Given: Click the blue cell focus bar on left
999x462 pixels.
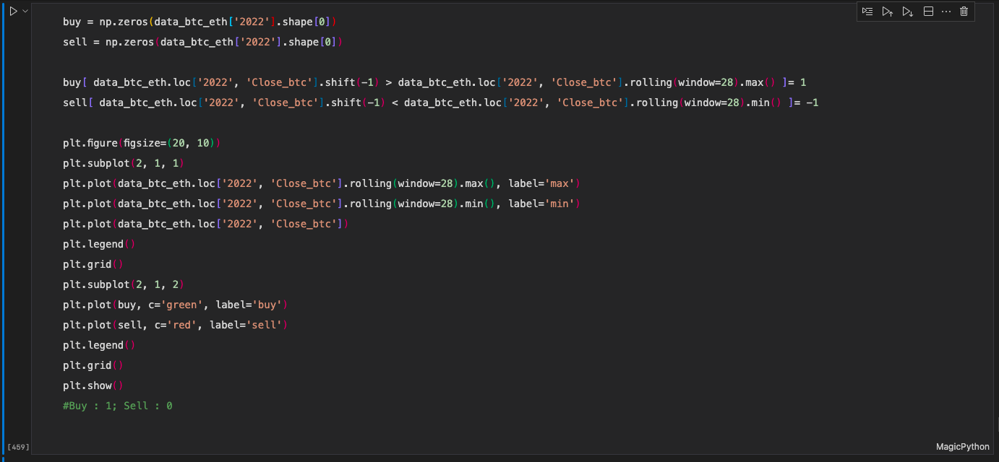Looking at the screenshot, I should click(x=4, y=217).
